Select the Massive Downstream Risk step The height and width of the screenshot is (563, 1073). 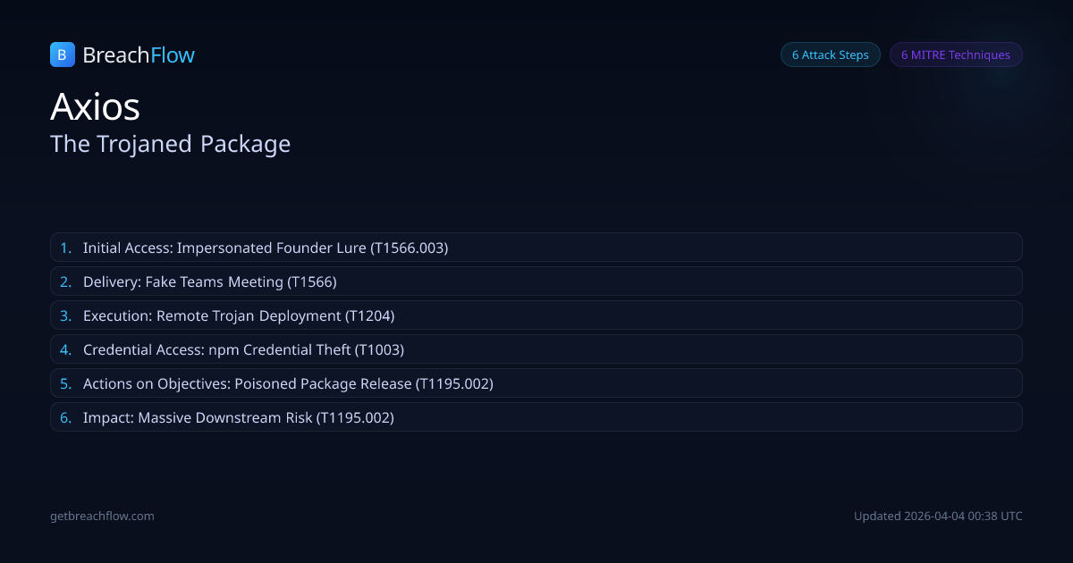239,417
